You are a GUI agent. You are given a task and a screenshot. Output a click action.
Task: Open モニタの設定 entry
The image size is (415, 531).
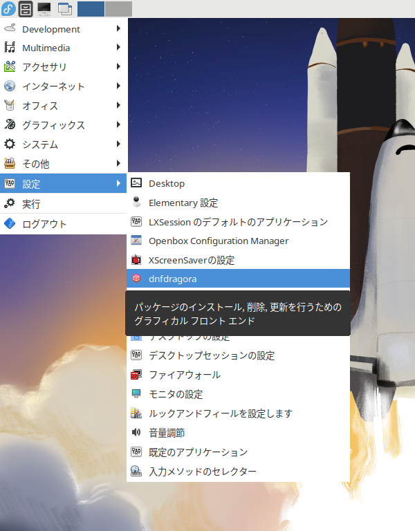(238, 394)
